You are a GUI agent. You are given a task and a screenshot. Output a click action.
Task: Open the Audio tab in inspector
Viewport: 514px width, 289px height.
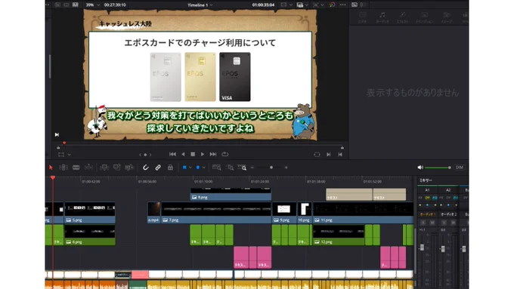[x=382, y=17]
